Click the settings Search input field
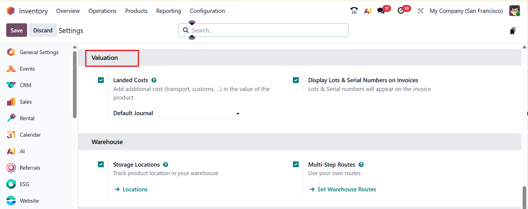 (267, 30)
